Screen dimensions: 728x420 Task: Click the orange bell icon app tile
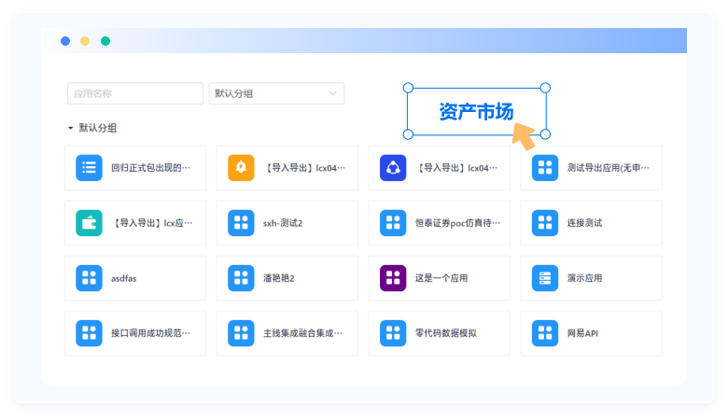click(x=241, y=168)
